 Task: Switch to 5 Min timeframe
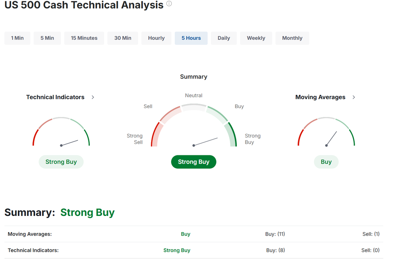point(47,38)
